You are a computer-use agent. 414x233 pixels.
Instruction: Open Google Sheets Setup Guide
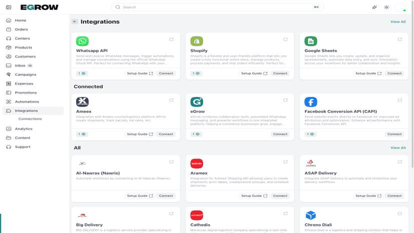click(368, 73)
